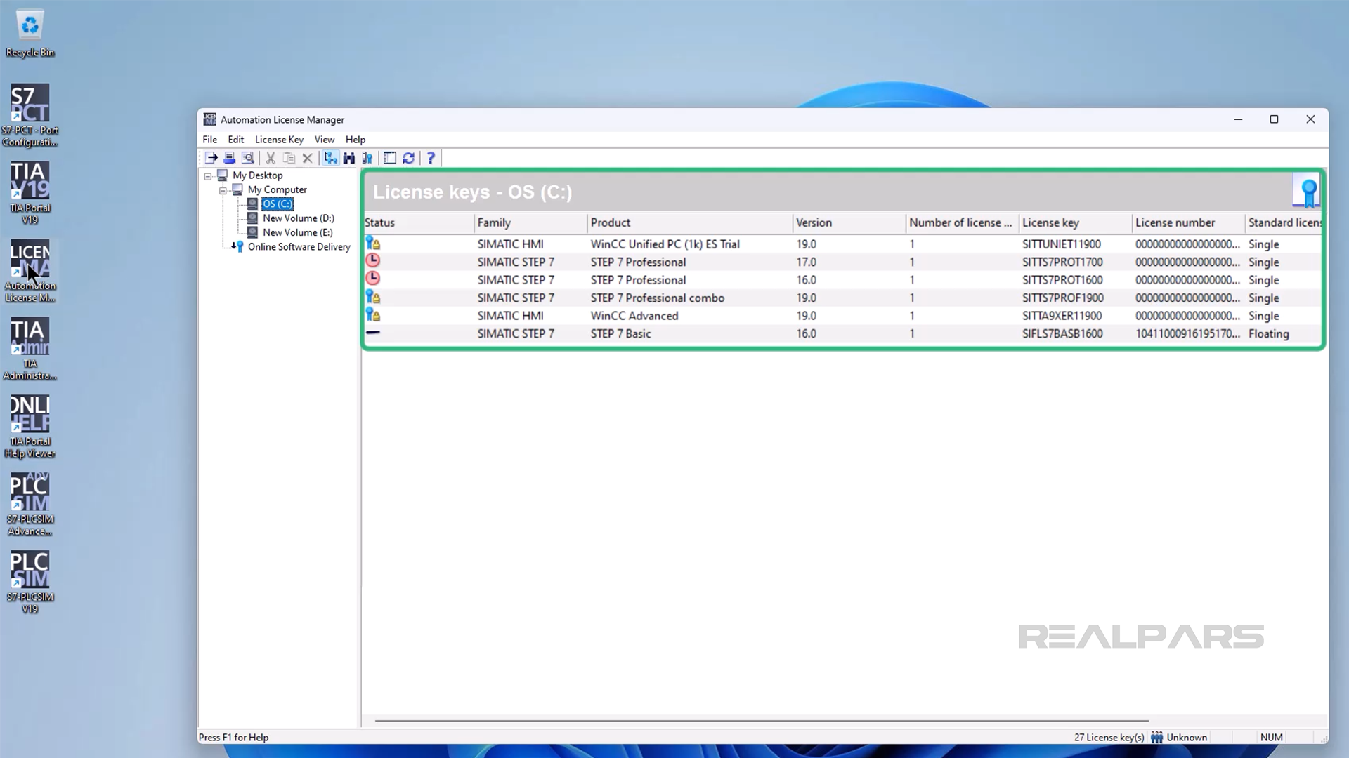The image size is (1349, 758).
Task: Open the Recycle Bin desktop icon
Action: 30,33
